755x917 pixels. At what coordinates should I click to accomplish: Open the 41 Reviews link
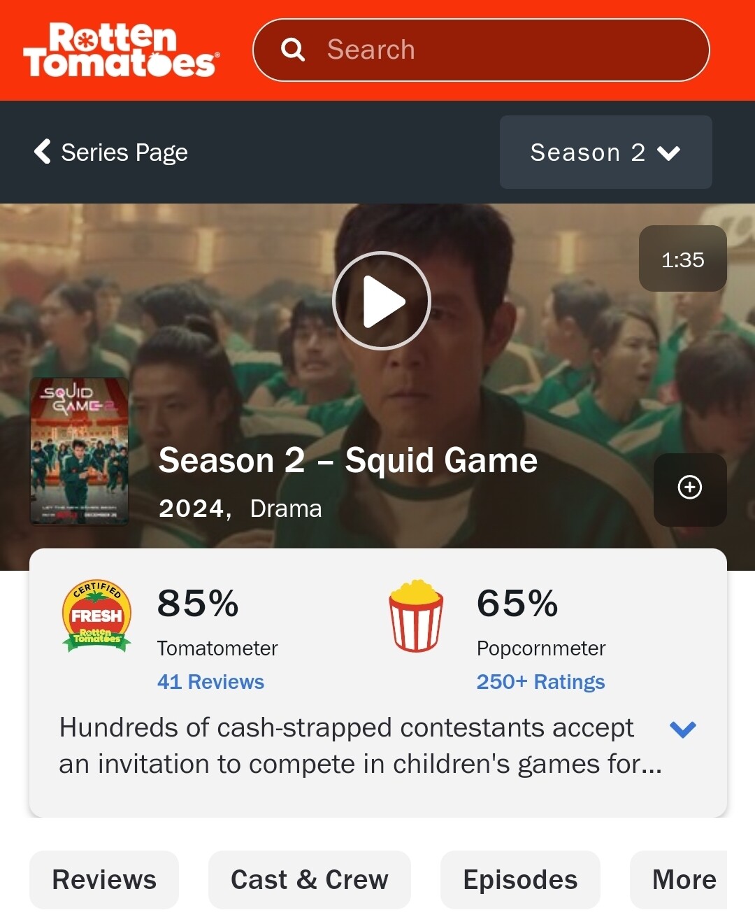point(210,682)
